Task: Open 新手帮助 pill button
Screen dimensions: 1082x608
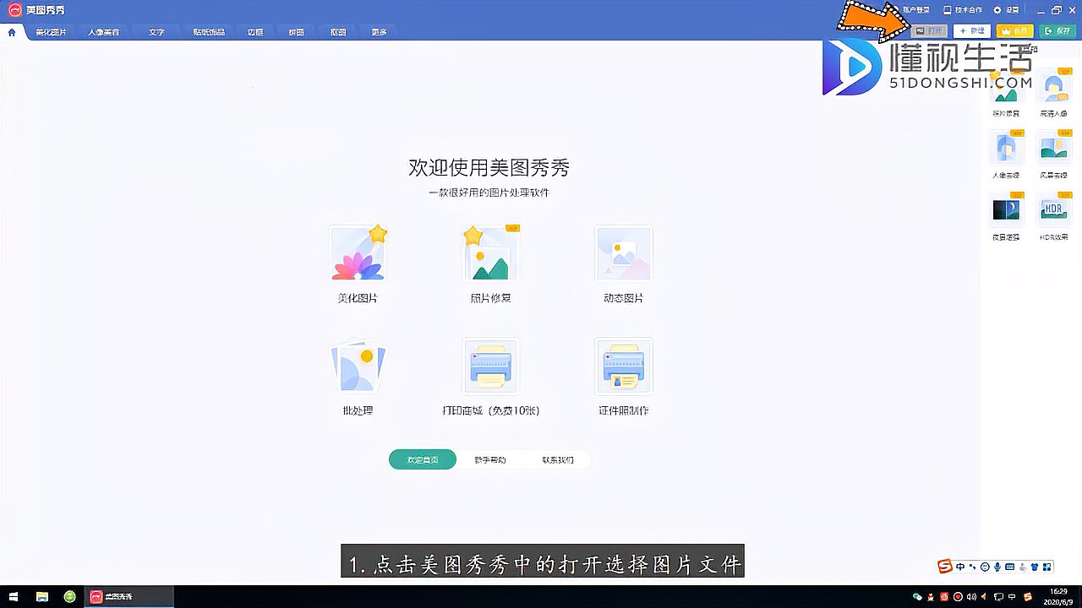Action: click(x=489, y=459)
